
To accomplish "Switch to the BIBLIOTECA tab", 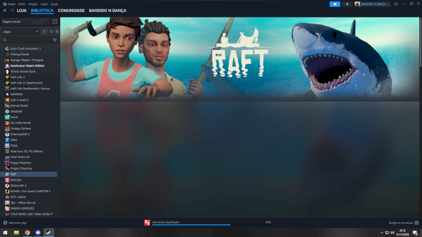I will point(42,11).
